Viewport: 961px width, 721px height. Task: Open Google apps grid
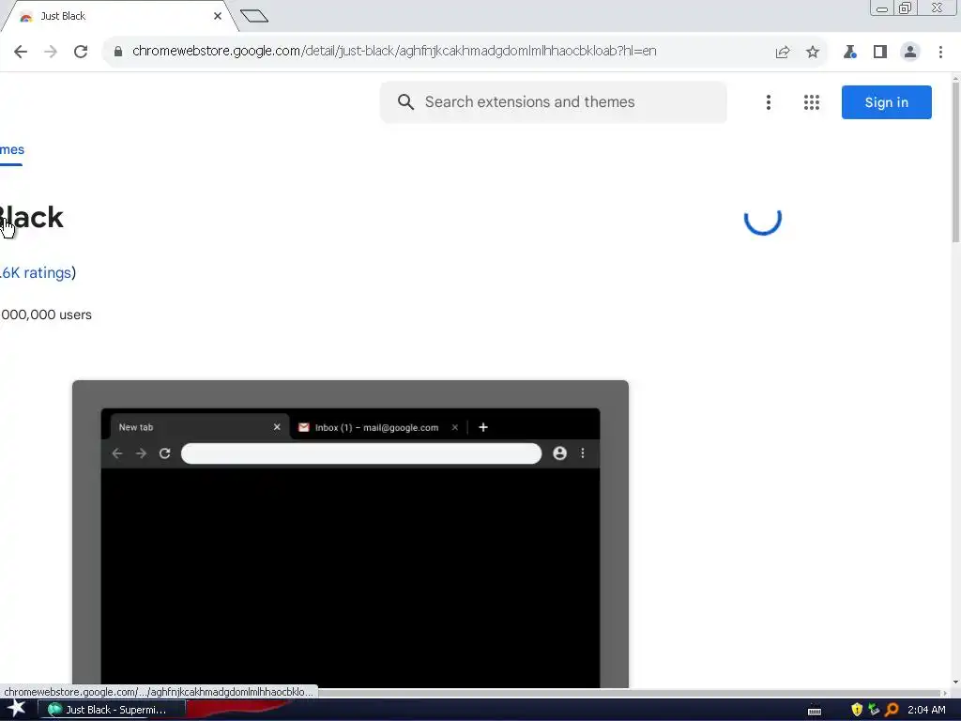[812, 102]
